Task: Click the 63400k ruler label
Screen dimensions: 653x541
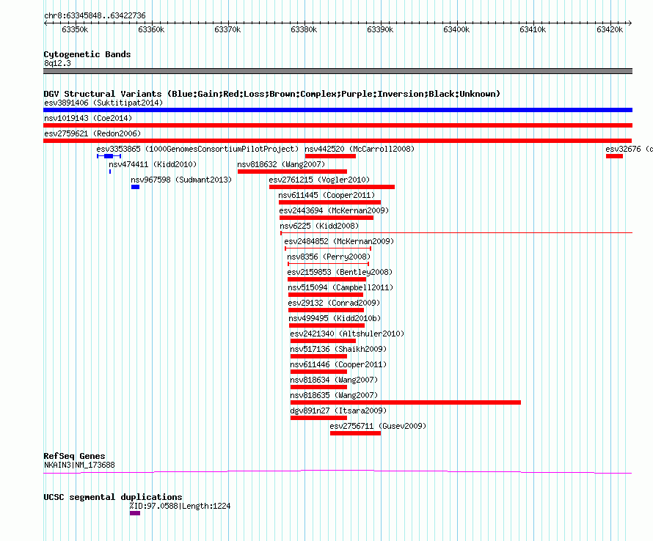Action: pos(456,29)
